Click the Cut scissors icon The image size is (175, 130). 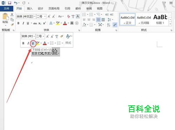pos(12,15)
